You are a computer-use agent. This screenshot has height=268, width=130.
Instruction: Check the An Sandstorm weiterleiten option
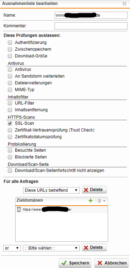[10, 76]
